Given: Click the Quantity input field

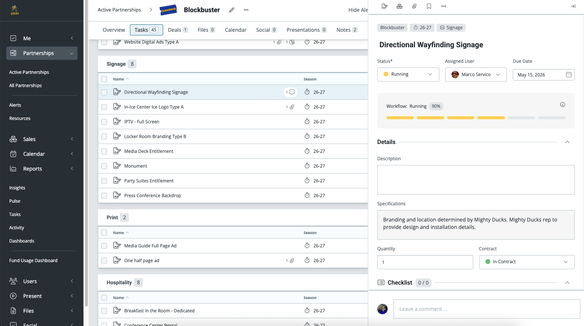Looking at the screenshot, I should click(425, 262).
